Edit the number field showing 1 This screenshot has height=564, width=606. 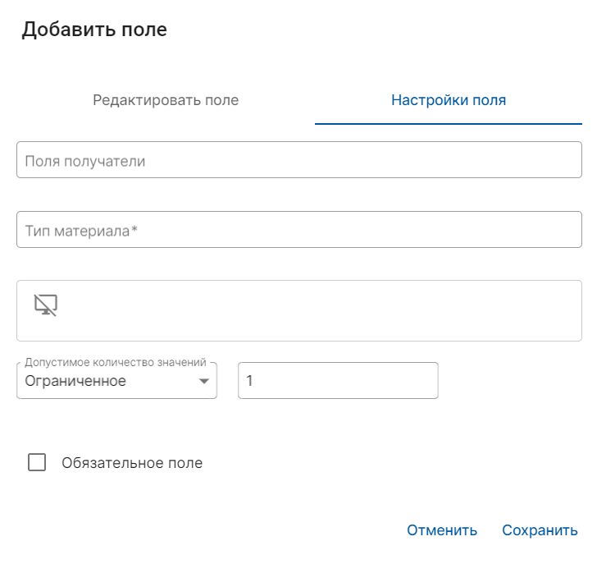point(338,381)
